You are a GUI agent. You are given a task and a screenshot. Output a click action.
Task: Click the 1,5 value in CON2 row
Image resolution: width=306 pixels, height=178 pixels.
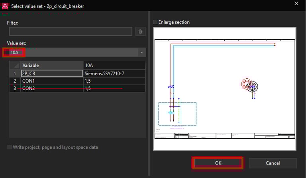point(114,88)
